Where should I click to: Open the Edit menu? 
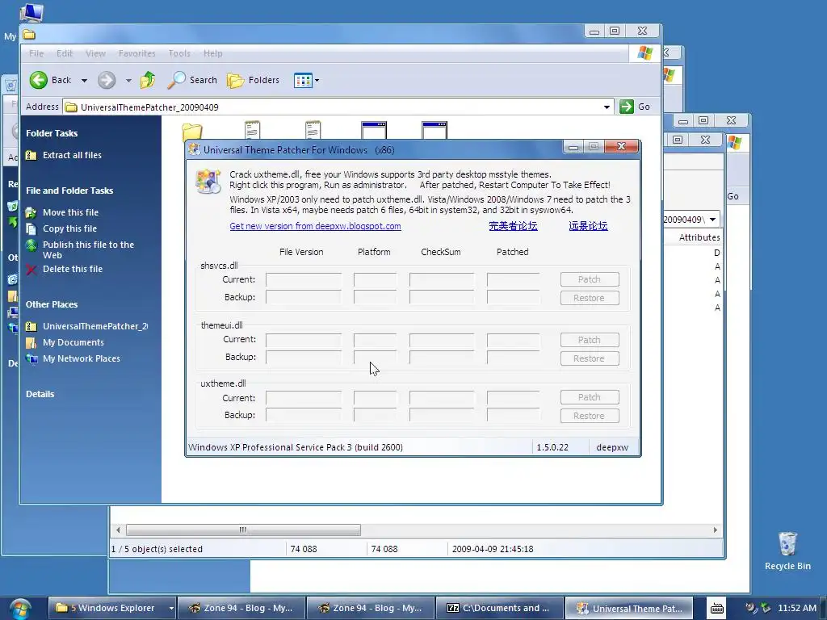65,53
